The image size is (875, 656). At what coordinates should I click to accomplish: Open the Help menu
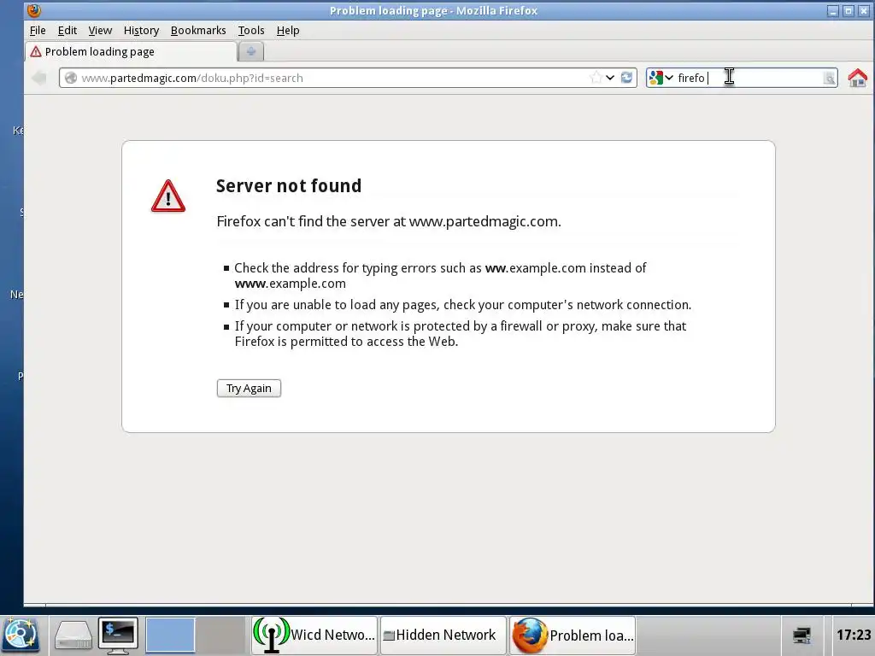pyautogui.click(x=288, y=30)
